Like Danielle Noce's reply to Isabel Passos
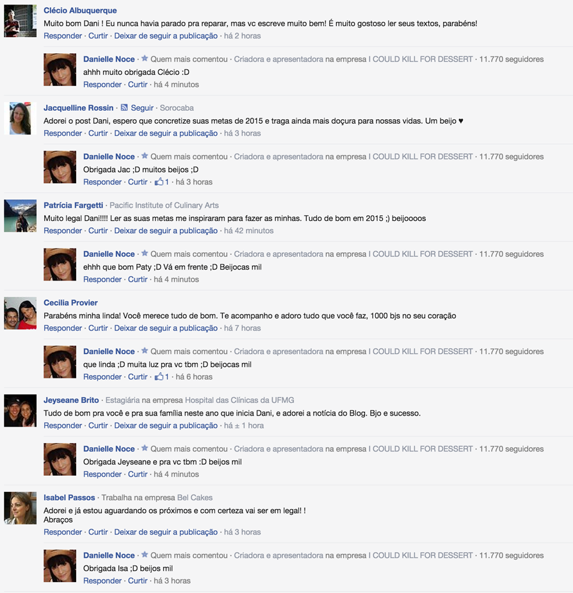The width and height of the screenshot is (573, 593). click(138, 581)
